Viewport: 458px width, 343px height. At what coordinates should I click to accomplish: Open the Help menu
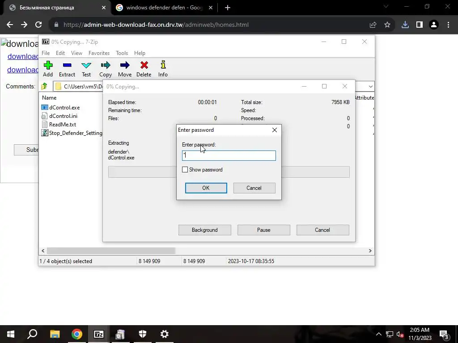pyautogui.click(x=140, y=53)
